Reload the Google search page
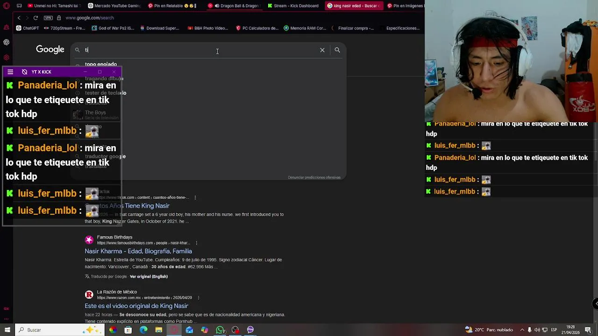The width and height of the screenshot is (598, 336). click(36, 18)
